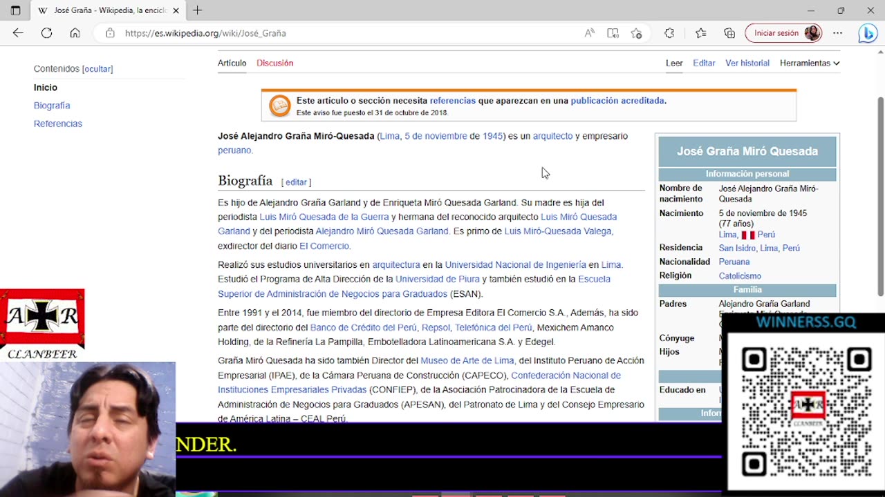Go back to the previous page
Image resolution: width=885 pixels, height=497 pixels.
tap(18, 33)
